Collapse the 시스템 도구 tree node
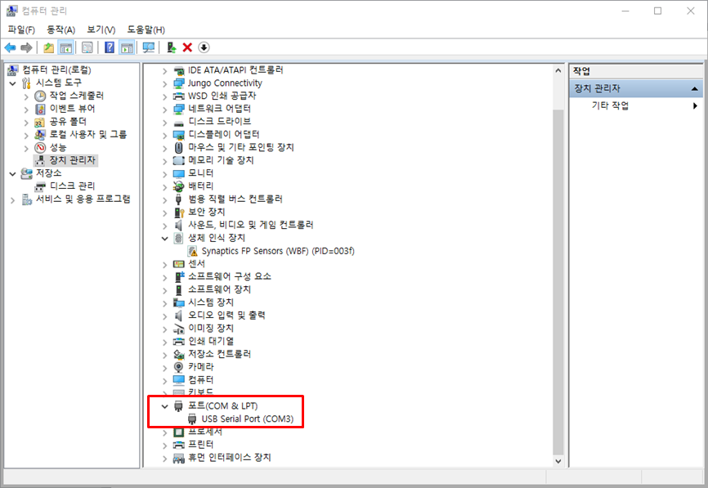708x488 pixels. point(12,83)
